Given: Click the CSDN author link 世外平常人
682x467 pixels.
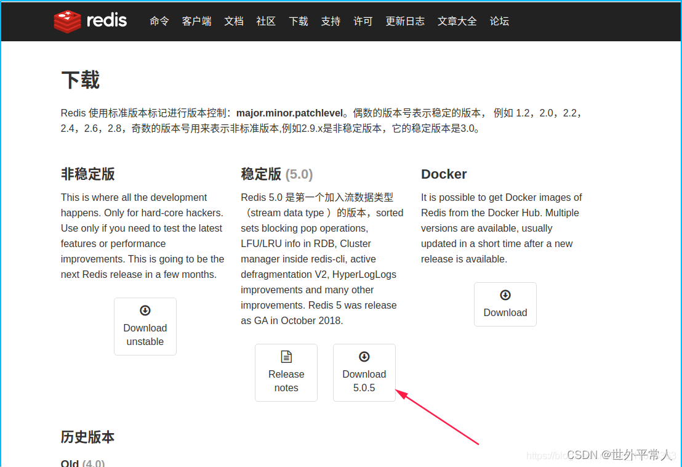Looking at the screenshot, I should [x=633, y=455].
